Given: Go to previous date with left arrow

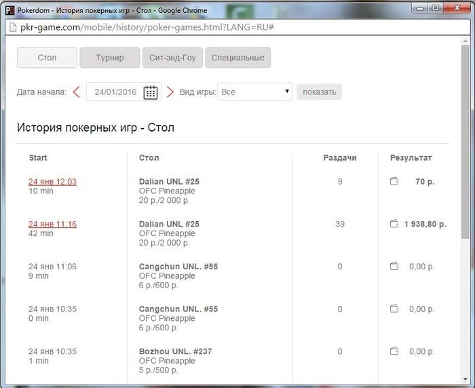Looking at the screenshot, I should 76,92.
